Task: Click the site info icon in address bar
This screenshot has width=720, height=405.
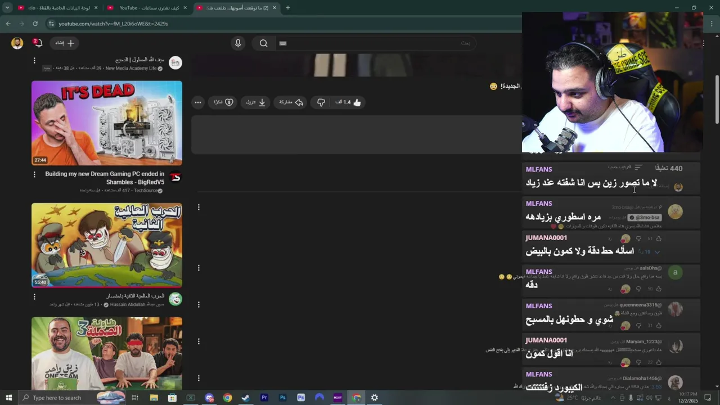Action: pyautogui.click(x=51, y=24)
